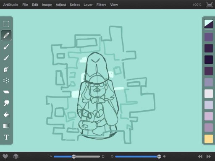Select the Eraser tool
Image resolution: width=215 pixels, height=161 pixels.
[x=6, y=92]
